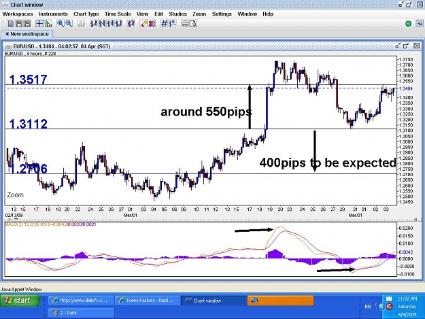Open the Help menu

tap(268, 14)
